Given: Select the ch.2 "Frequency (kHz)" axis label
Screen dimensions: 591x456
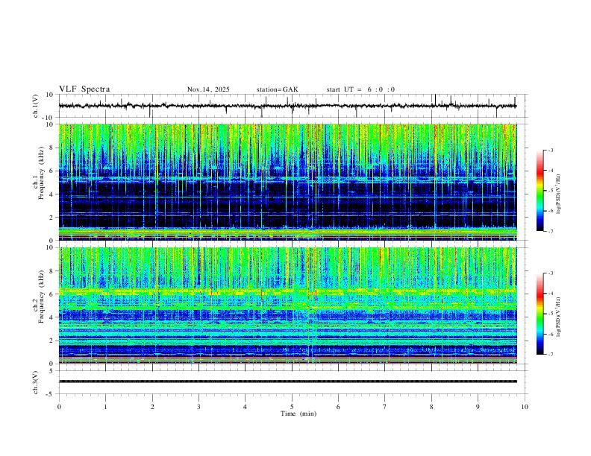Looking at the screenshot, I should click(x=41, y=297).
